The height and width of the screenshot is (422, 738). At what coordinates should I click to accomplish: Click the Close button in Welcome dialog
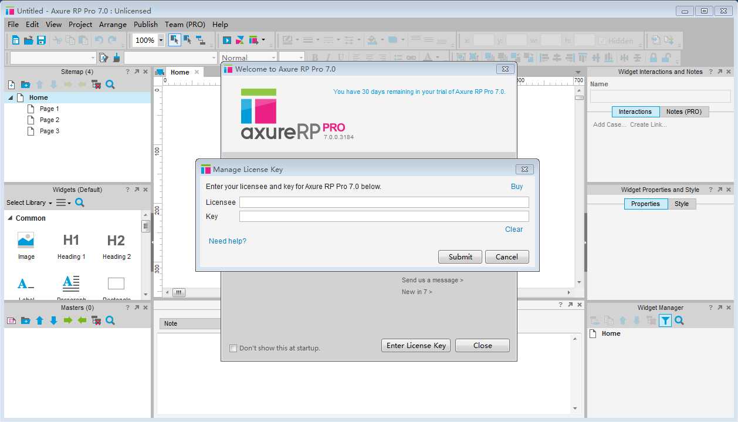point(483,345)
